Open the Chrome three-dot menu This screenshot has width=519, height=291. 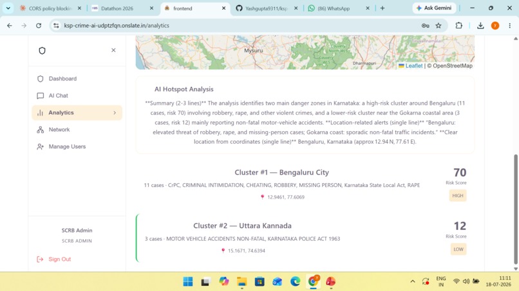tap(510, 26)
